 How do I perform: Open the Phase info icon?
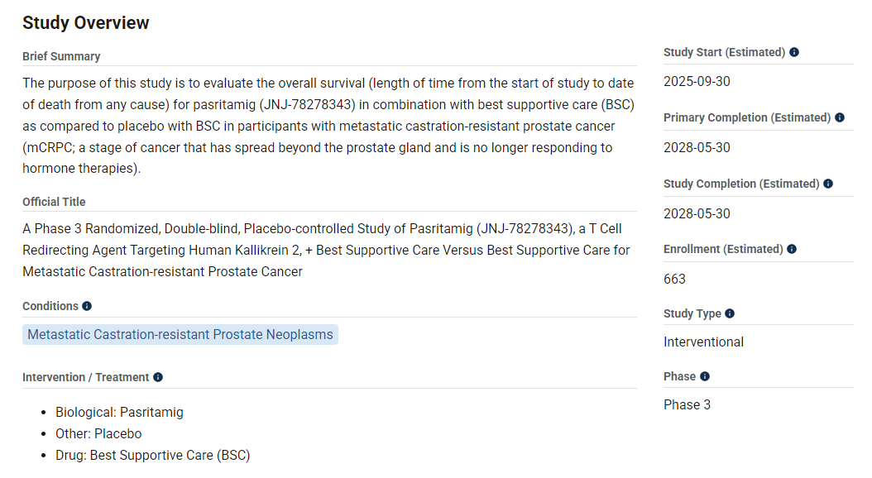(x=705, y=376)
